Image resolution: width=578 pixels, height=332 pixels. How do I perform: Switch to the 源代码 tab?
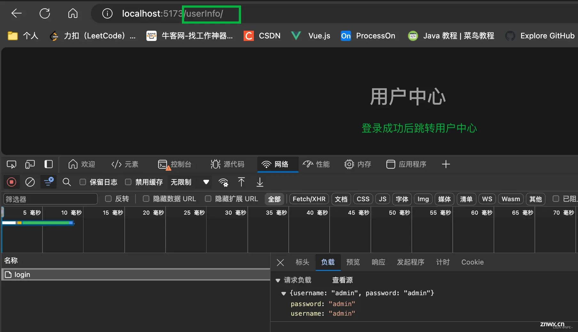coord(227,164)
